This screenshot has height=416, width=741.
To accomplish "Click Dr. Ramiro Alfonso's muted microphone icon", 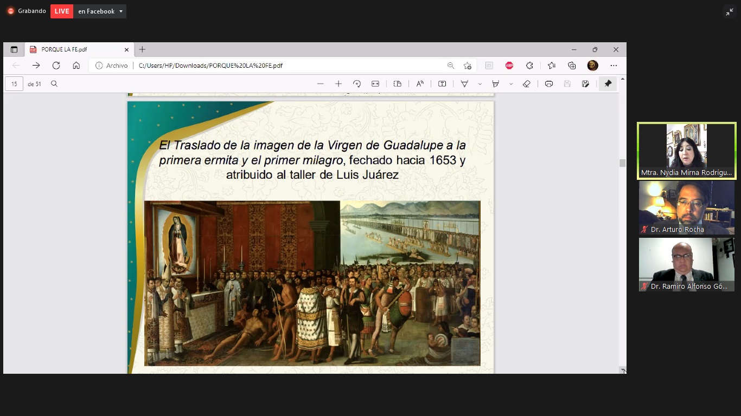I will 644,286.
